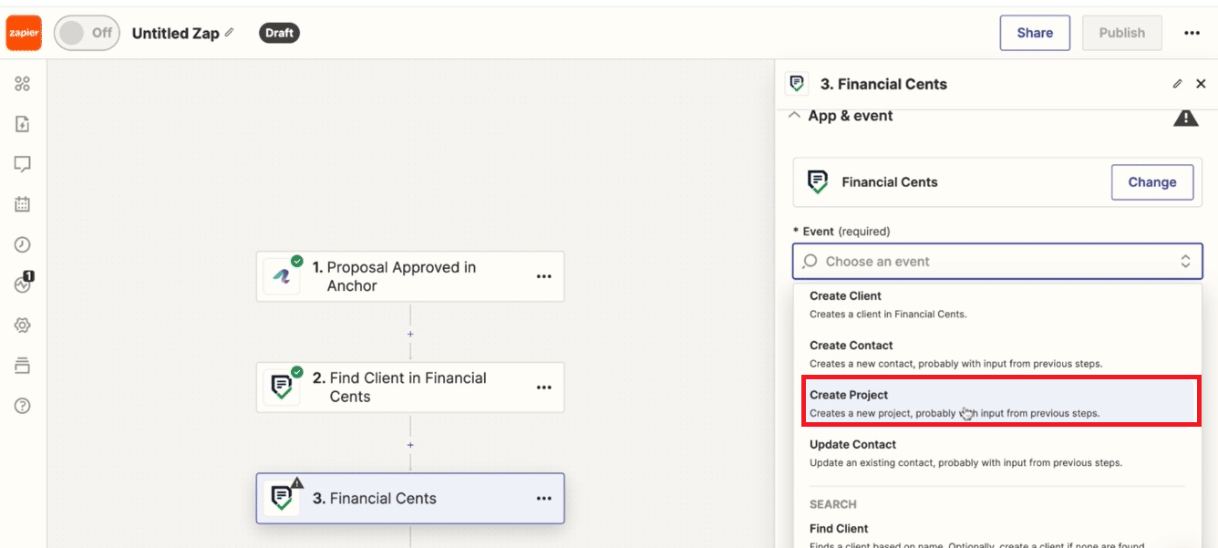The width and height of the screenshot is (1218, 548).
Task: Edit the Untitled Zap name pencil
Action: coord(230,33)
